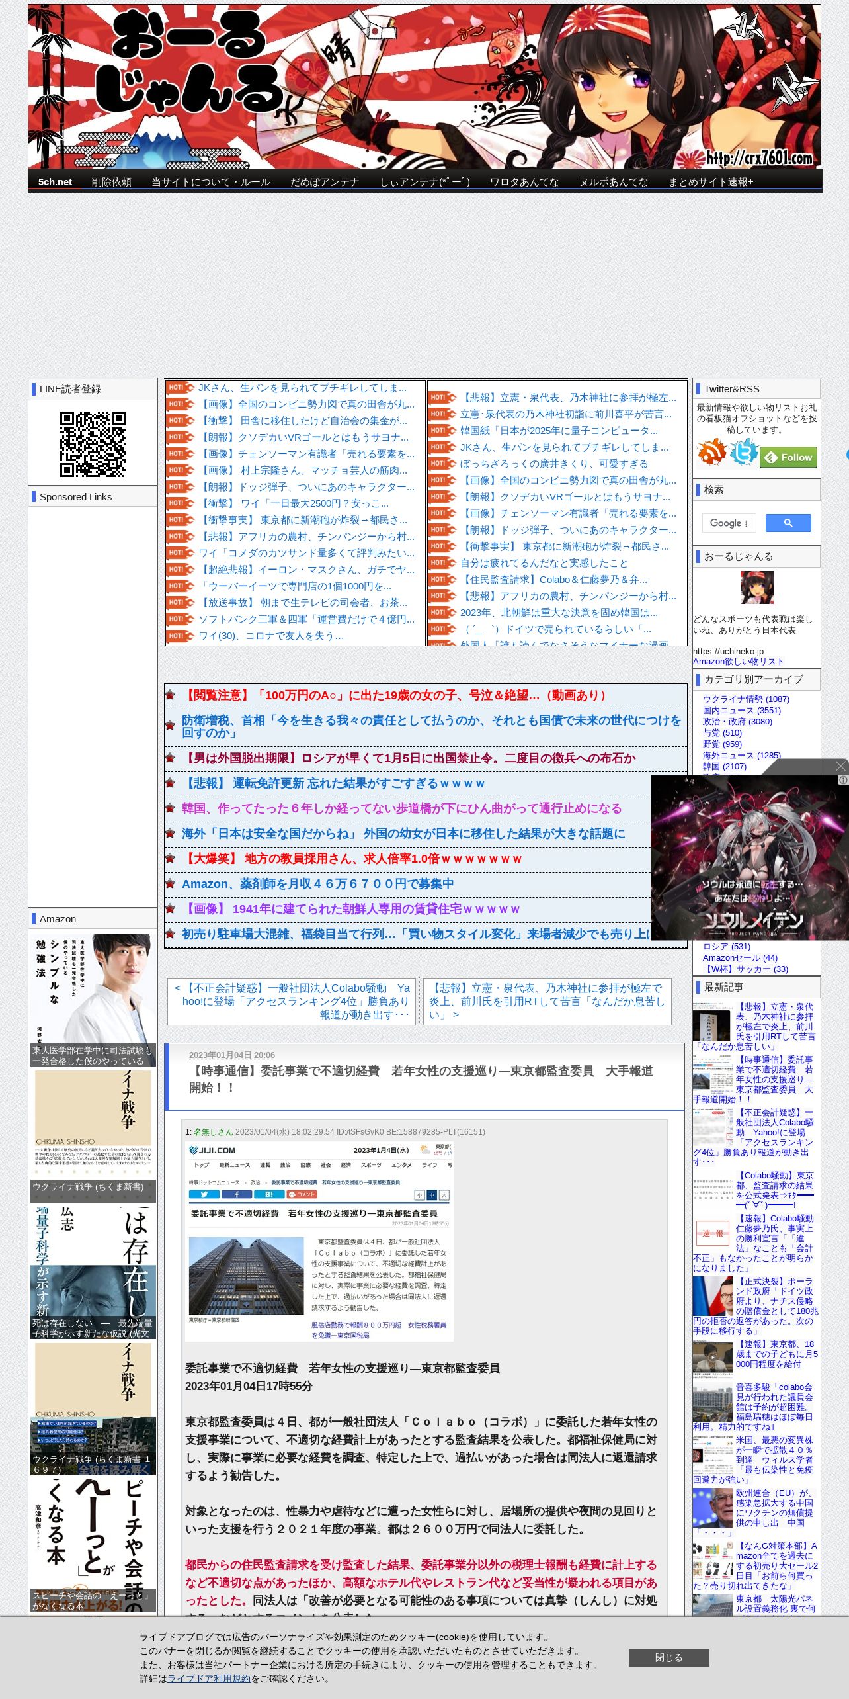Open the 削除依頼 menu item

coord(111,182)
